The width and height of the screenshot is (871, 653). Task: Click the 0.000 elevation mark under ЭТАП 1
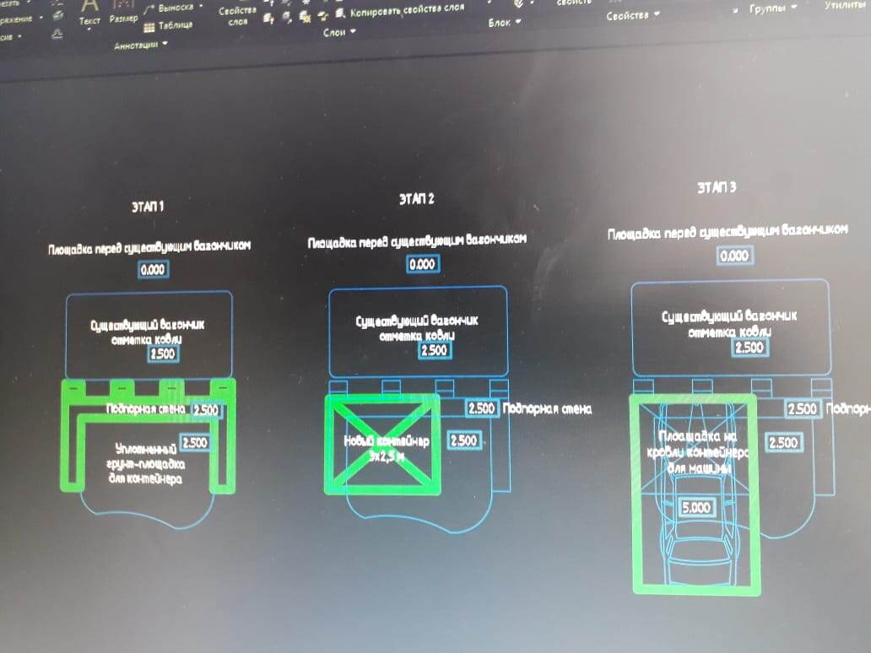pos(153,270)
